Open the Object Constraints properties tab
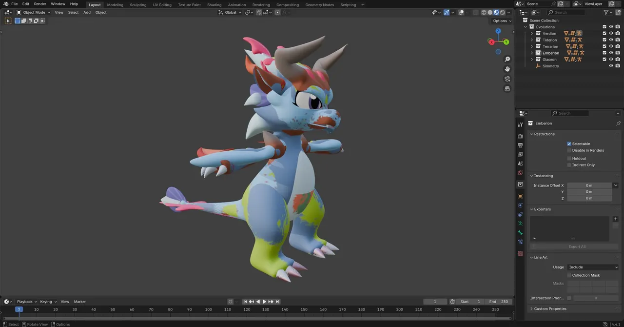The height and width of the screenshot is (327, 624). [x=520, y=215]
